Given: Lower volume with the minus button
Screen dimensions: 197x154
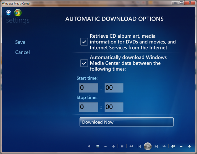Looking at the screenshot, I should click(181, 146).
